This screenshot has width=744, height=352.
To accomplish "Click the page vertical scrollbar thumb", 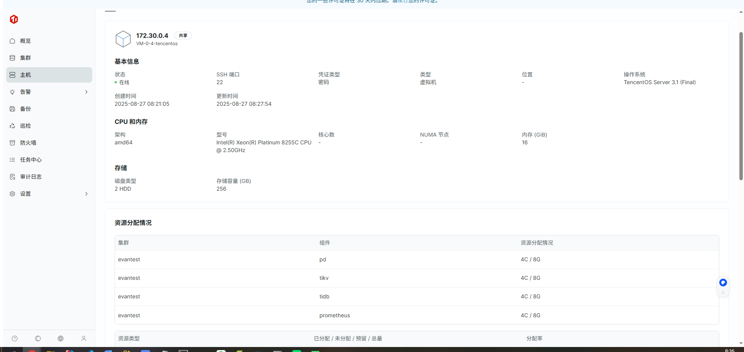I will (741, 106).
